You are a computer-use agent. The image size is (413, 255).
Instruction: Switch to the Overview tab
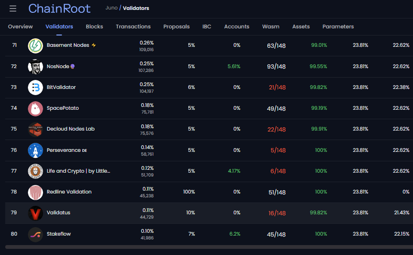20,26
